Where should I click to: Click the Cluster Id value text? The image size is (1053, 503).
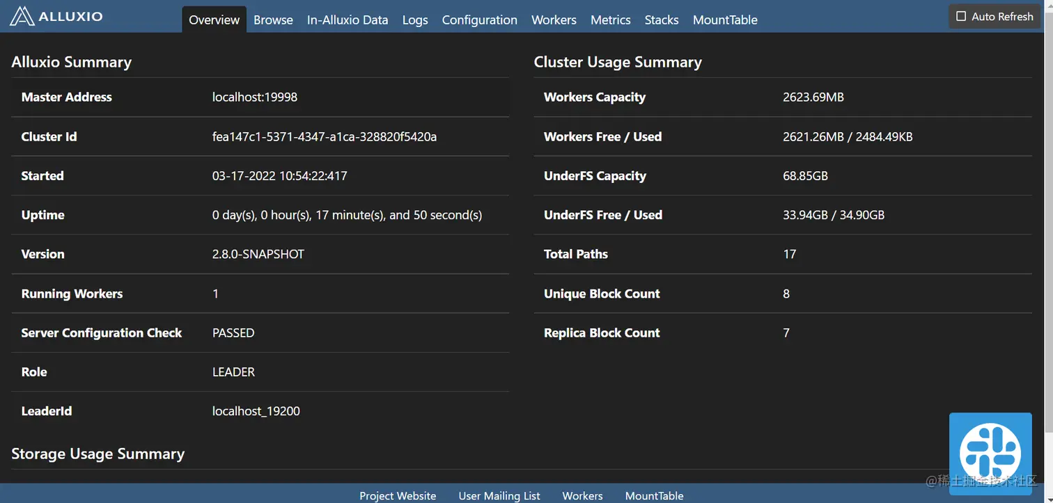[x=324, y=136]
